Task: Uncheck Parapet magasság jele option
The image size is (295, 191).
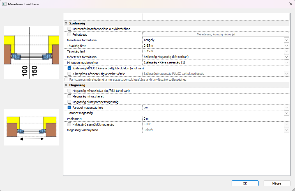Action: click(x=70, y=107)
